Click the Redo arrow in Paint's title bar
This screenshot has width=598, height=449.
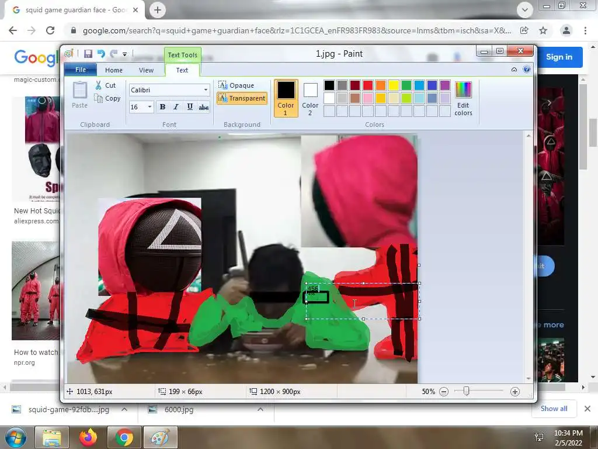click(x=114, y=54)
